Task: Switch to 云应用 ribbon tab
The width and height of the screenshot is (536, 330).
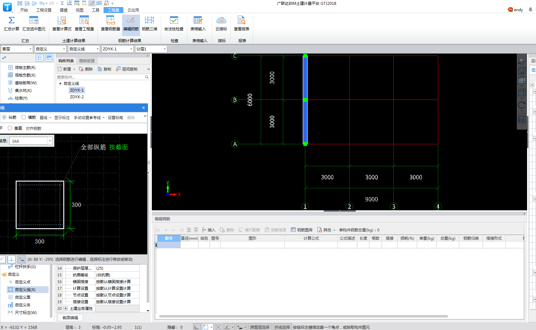Action: click(133, 10)
